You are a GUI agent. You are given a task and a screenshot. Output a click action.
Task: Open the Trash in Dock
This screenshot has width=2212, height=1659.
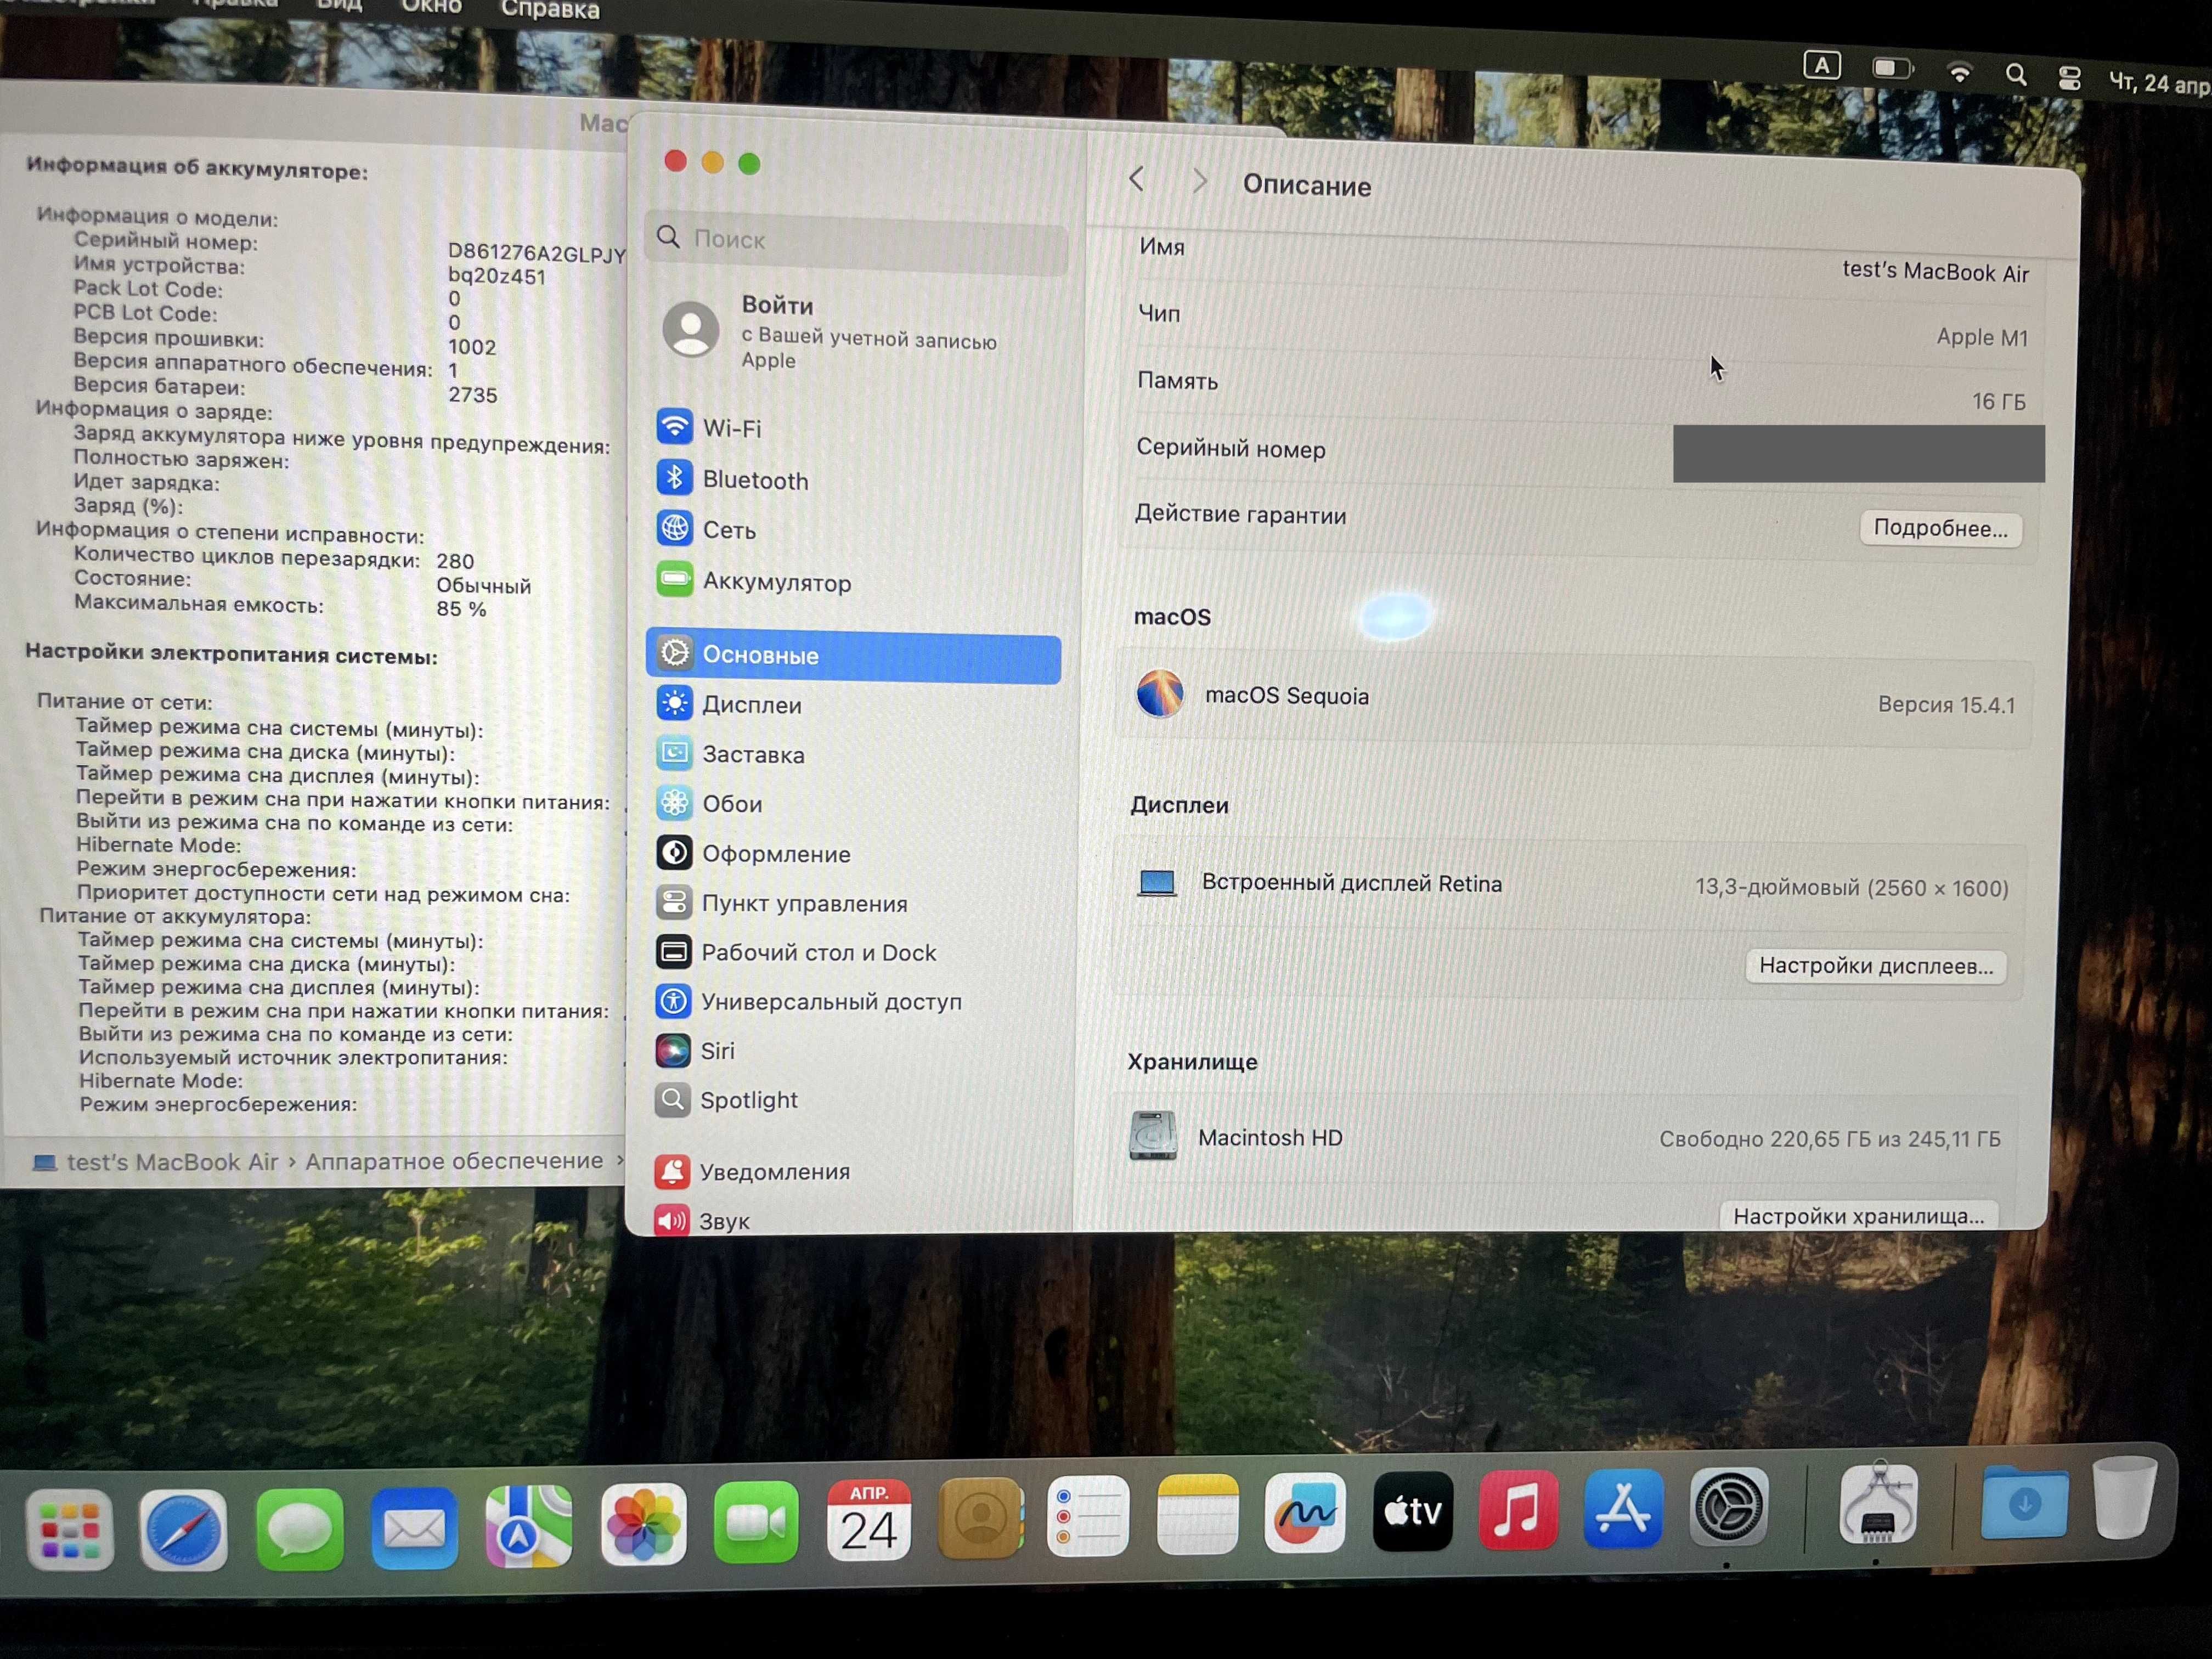pyautogui.click(x=2124, y=1497)
